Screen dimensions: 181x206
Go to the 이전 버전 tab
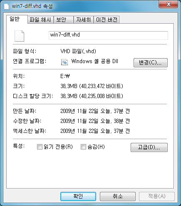pos(107,20)
